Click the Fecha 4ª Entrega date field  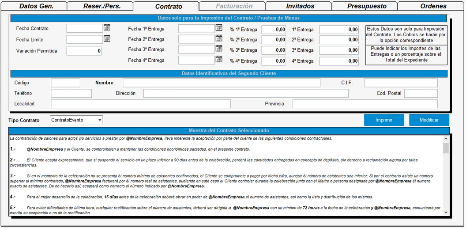196,60
